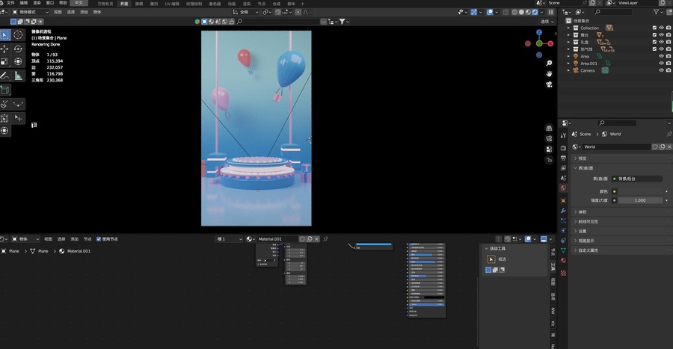Toggle the Use Nodes checkbox
The height and width of the screenshot is (349, 673).
pos(99,239)
